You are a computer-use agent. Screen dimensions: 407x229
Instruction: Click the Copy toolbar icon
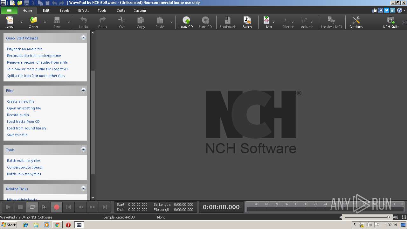(141, 22)
